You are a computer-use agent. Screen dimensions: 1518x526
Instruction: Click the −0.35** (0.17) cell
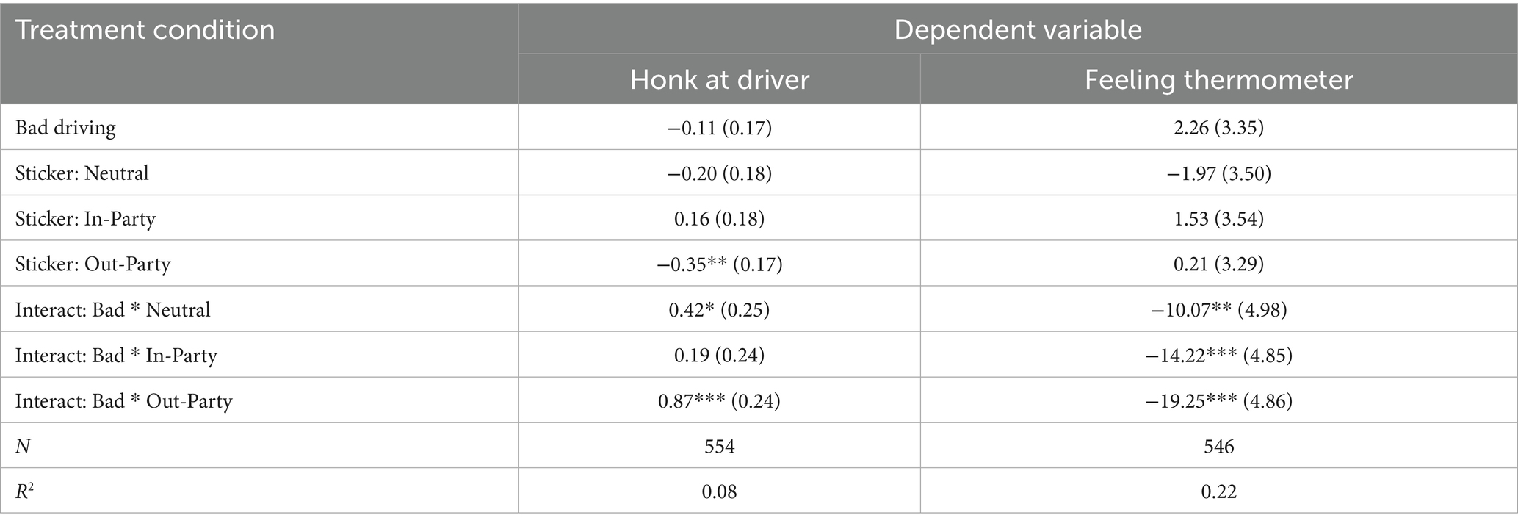click(x=719, y=264)
